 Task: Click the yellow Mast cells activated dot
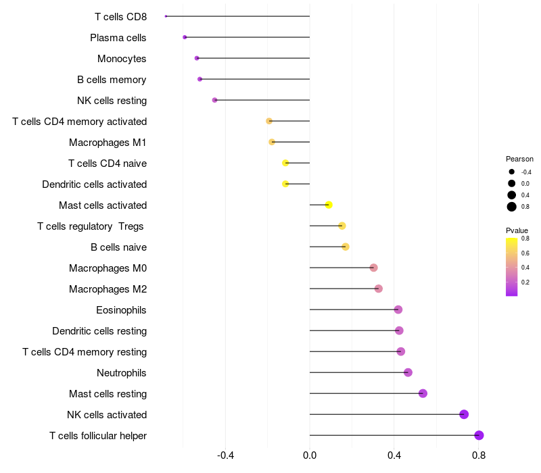(329, 205)
